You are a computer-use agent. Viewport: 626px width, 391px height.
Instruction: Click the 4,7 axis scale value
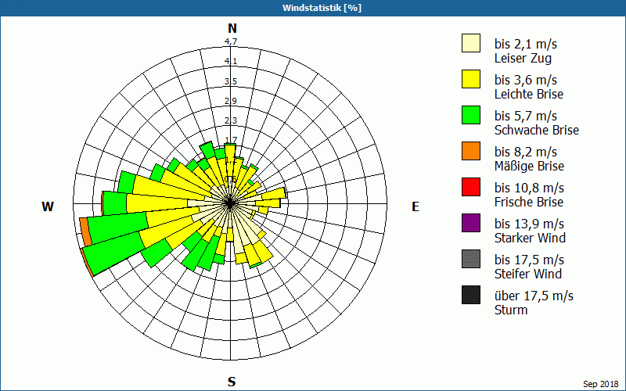point(231,42)
